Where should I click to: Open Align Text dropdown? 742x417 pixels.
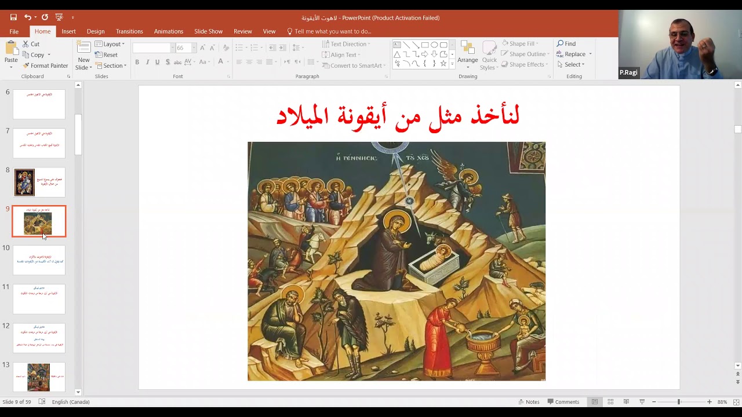click(341, 55)
